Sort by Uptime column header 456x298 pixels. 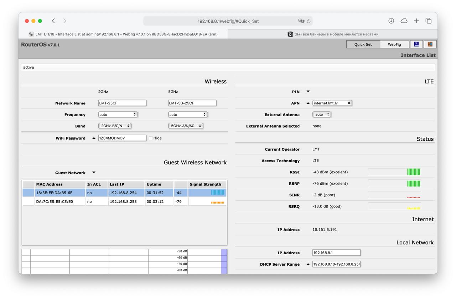(x=159, y=184)
